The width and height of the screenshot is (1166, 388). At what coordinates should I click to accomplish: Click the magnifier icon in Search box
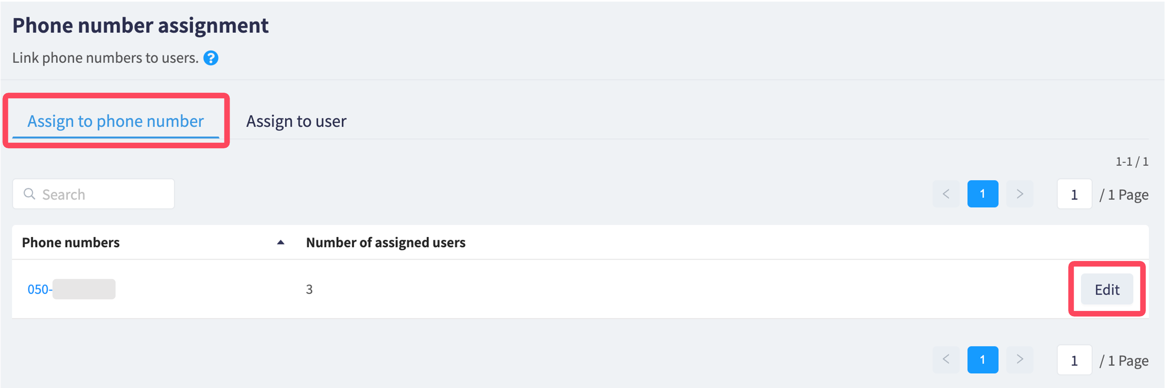click(30, 194)
